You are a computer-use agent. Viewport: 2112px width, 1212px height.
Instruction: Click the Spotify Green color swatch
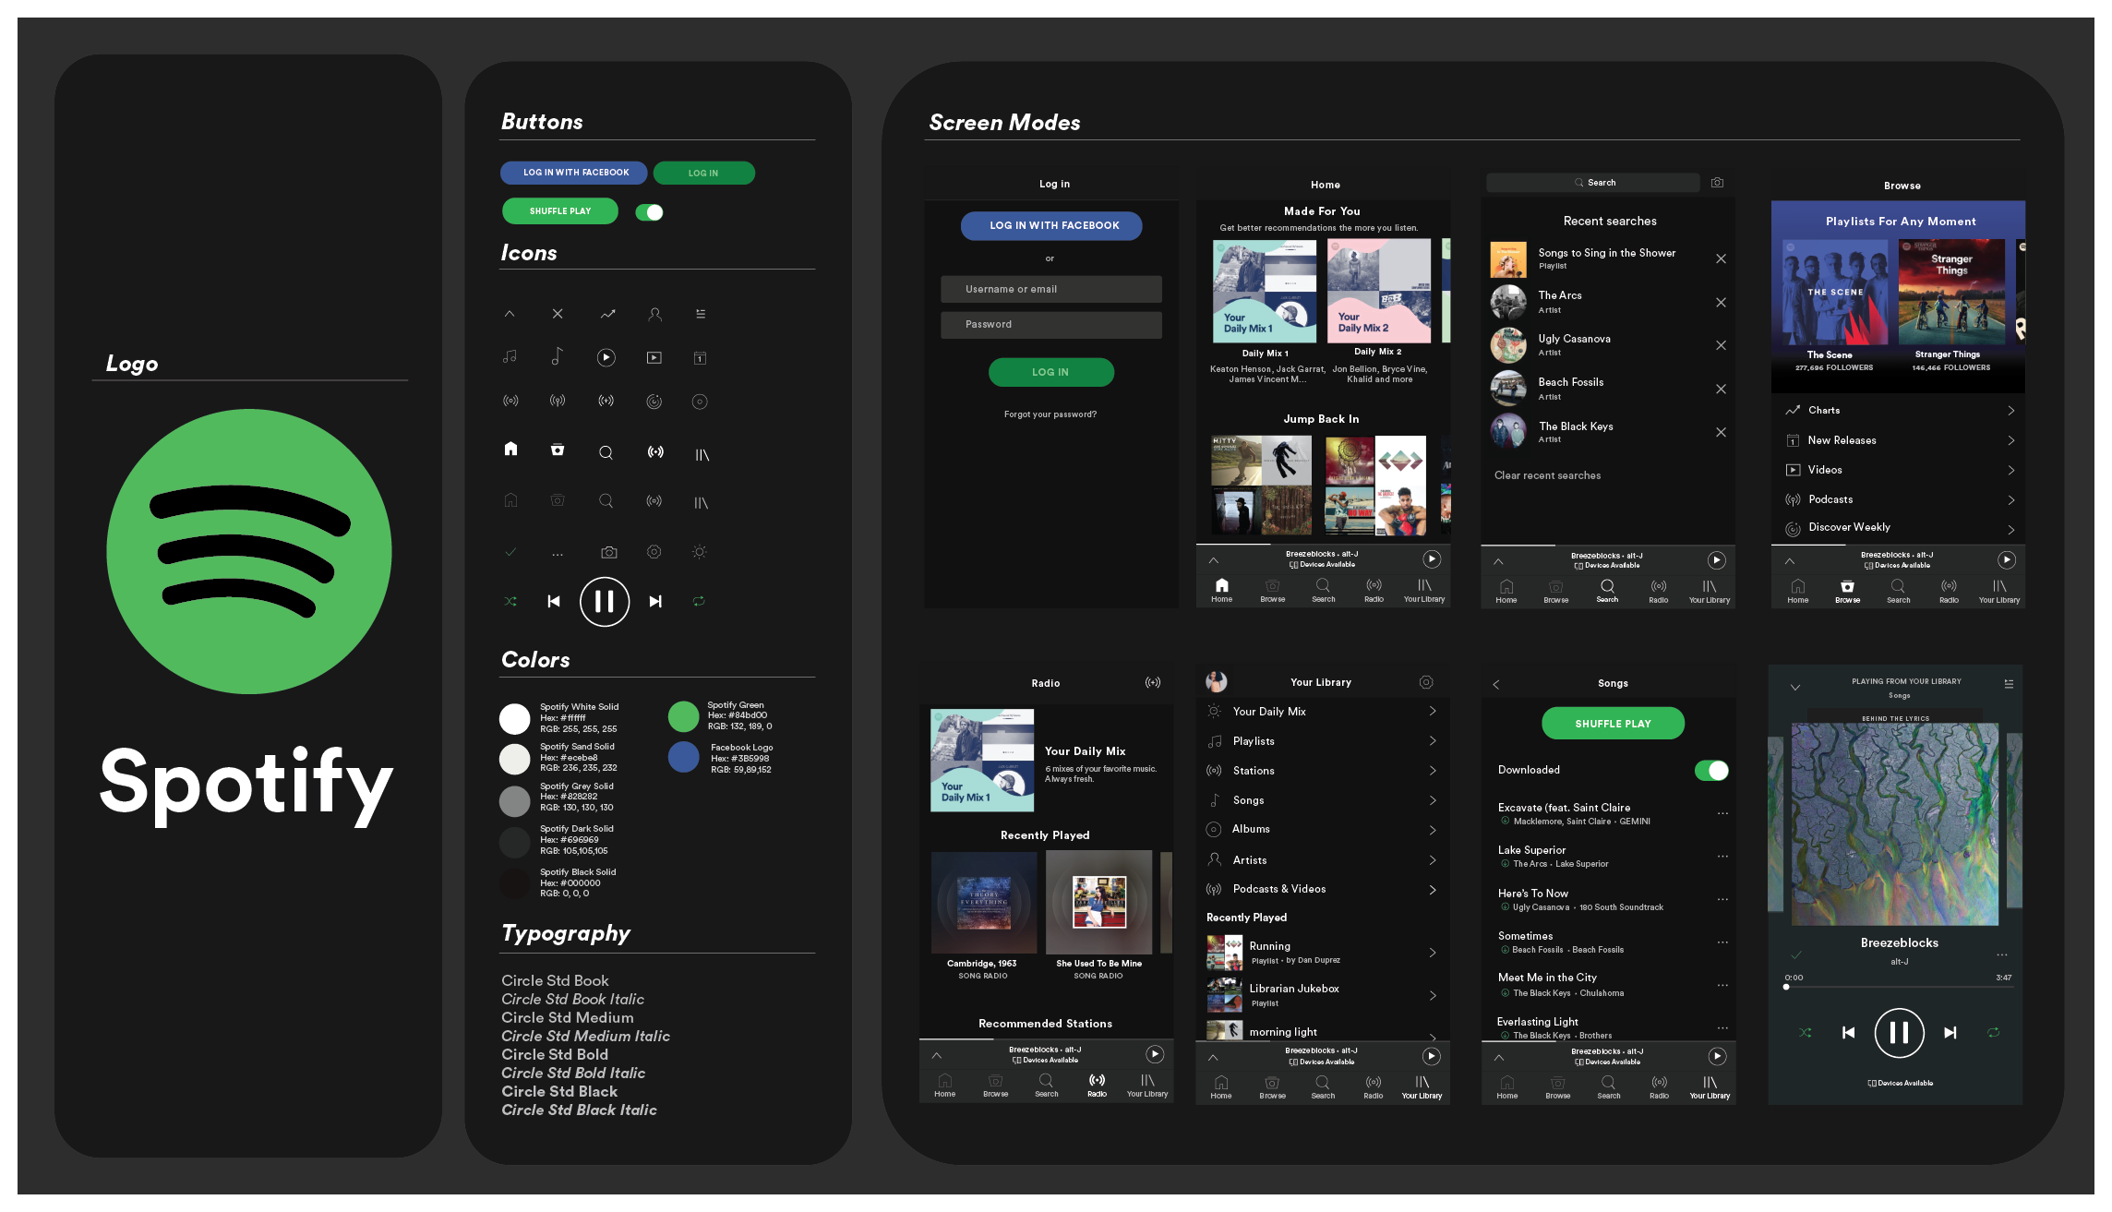click(683, 716)
